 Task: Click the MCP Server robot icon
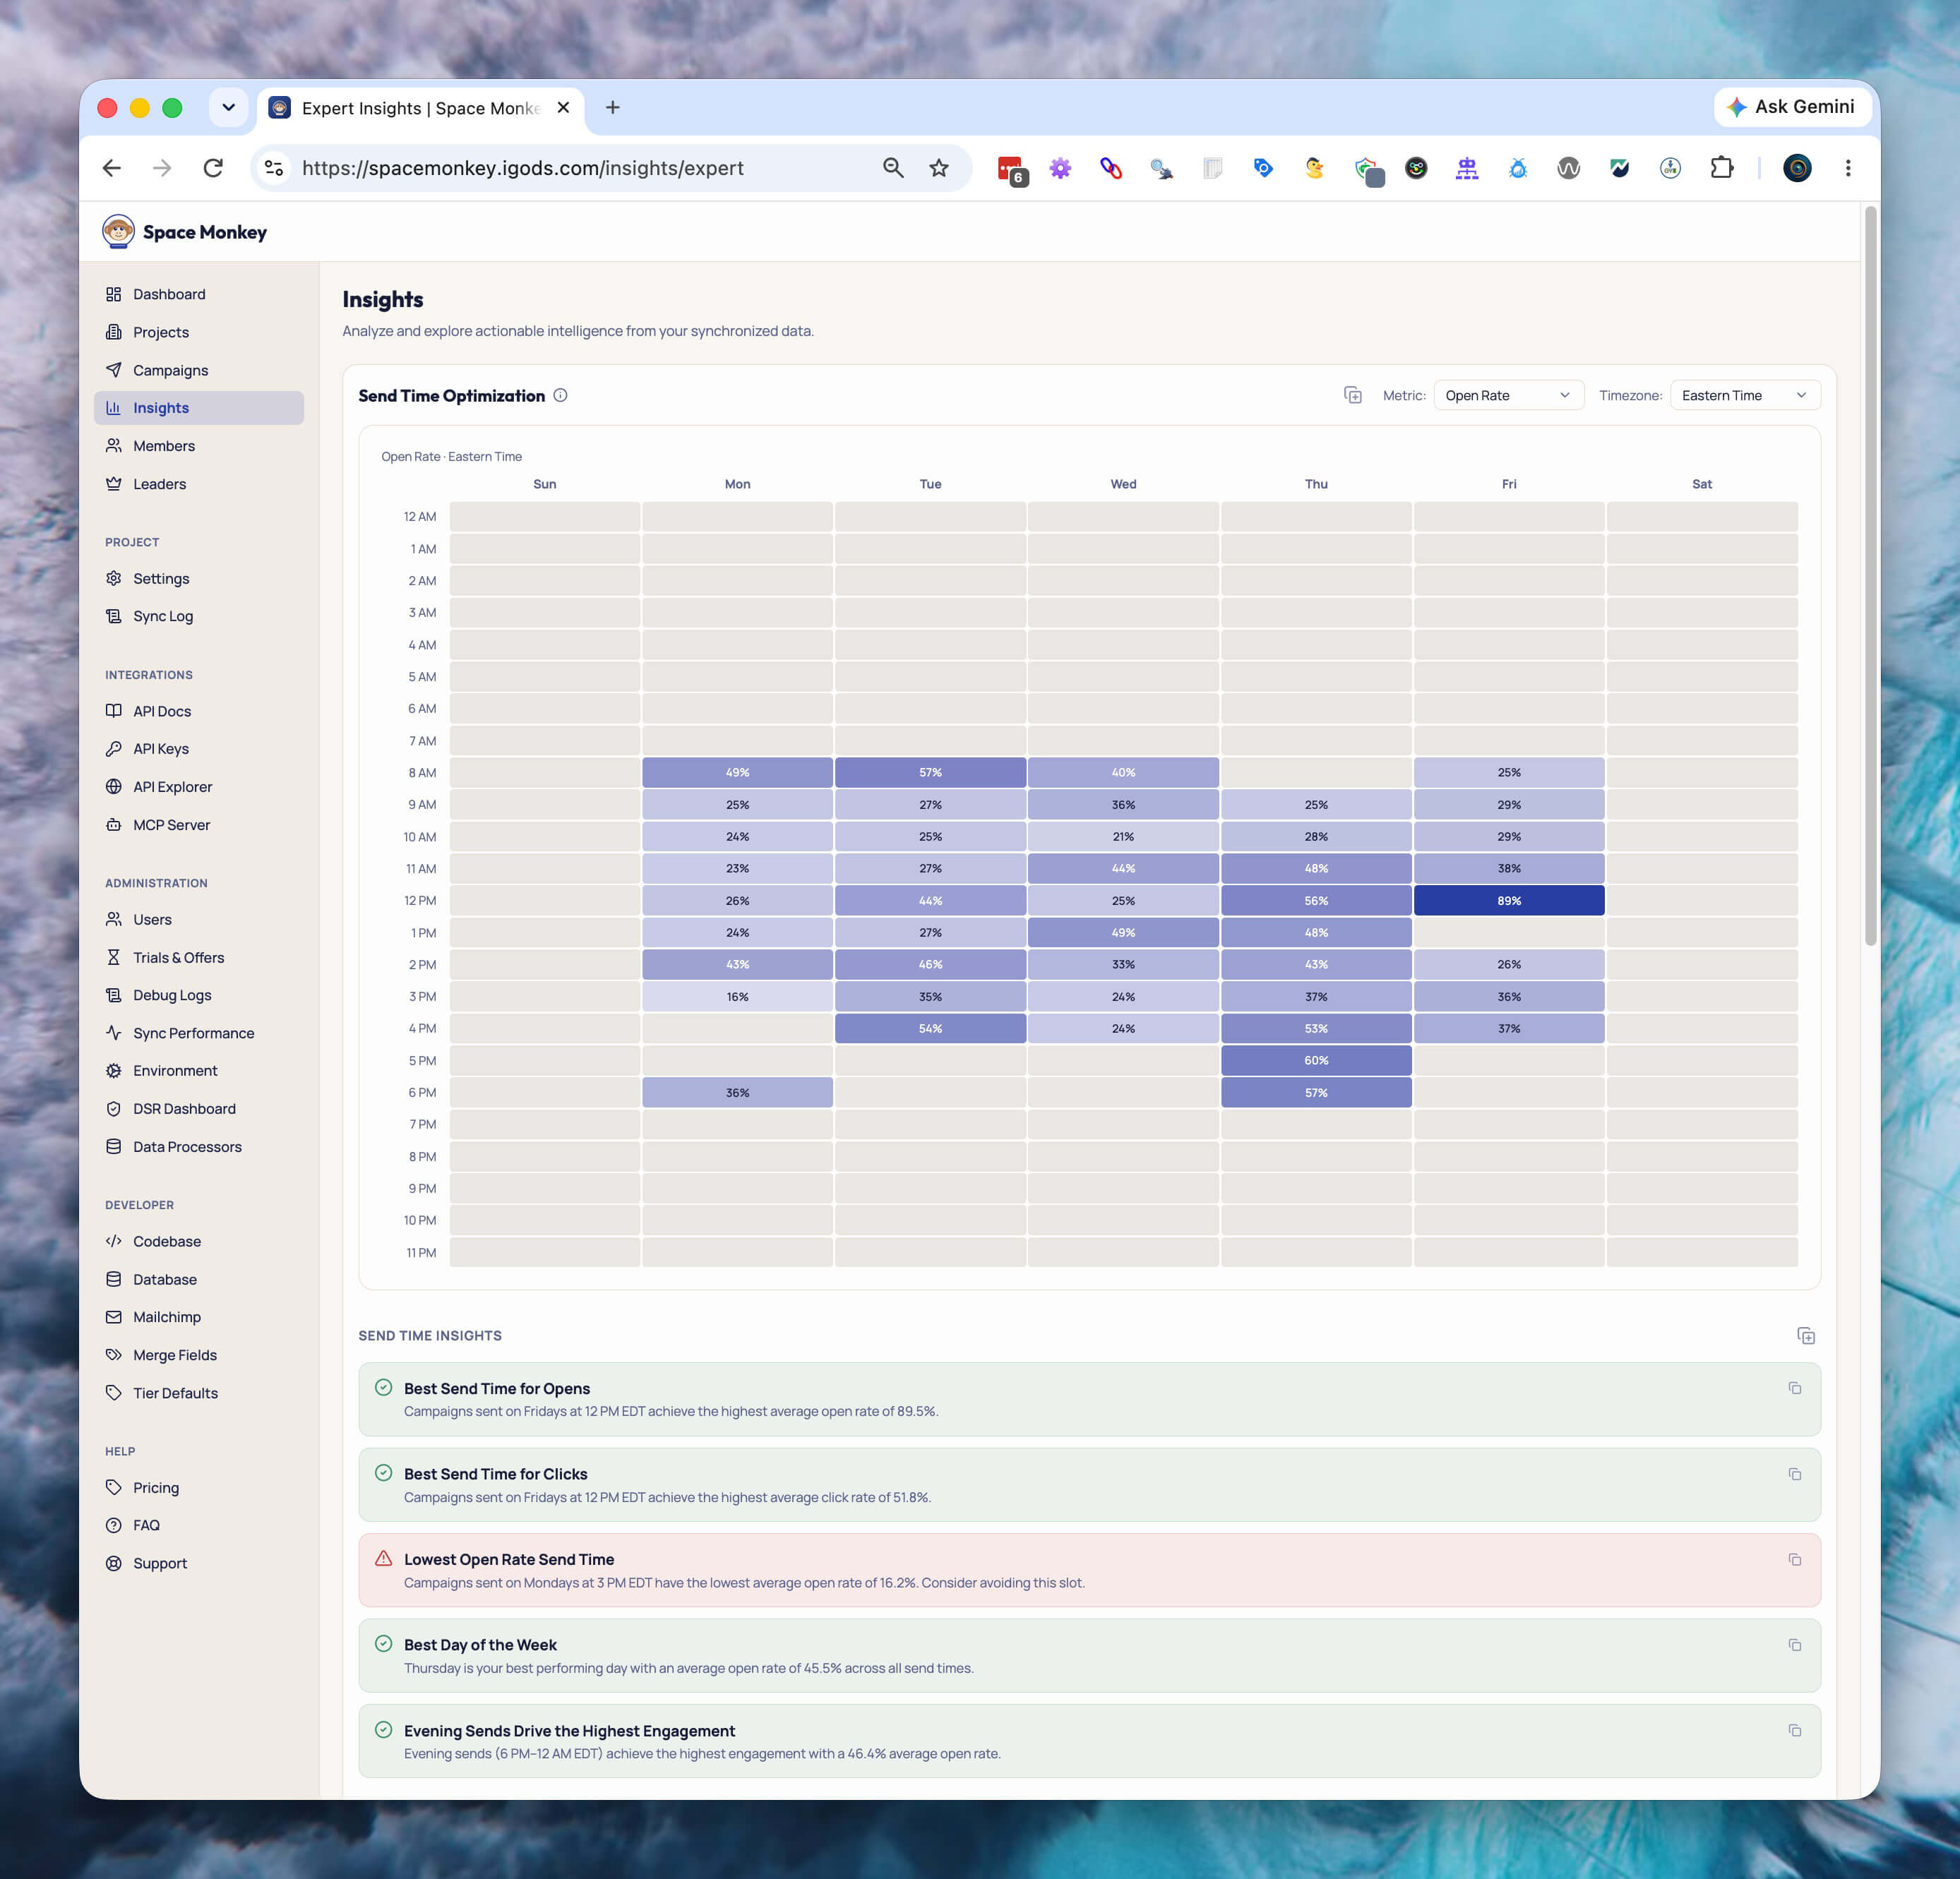click(114, 824)
